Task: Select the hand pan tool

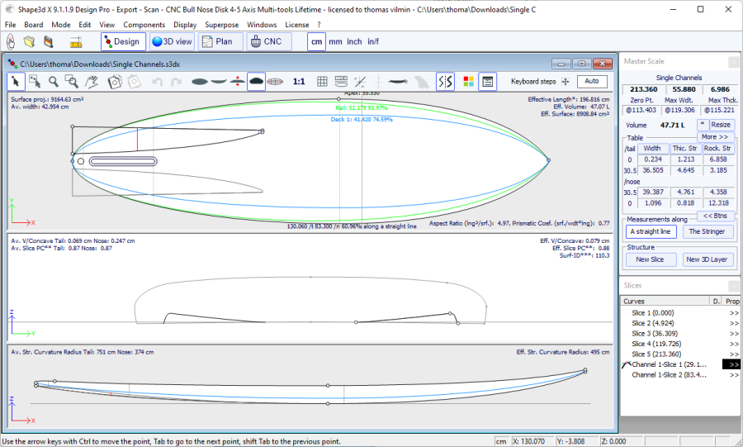Action: (x=93, y=81)
